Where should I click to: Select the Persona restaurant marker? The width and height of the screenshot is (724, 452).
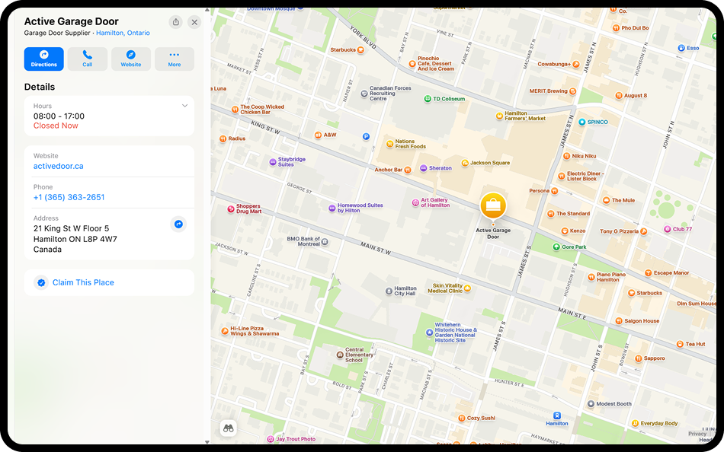[x=555, y=191]
